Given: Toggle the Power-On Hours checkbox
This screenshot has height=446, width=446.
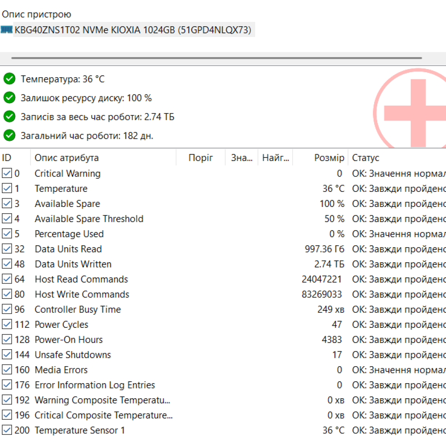Looking at the screenshot, I should [7, 339].
